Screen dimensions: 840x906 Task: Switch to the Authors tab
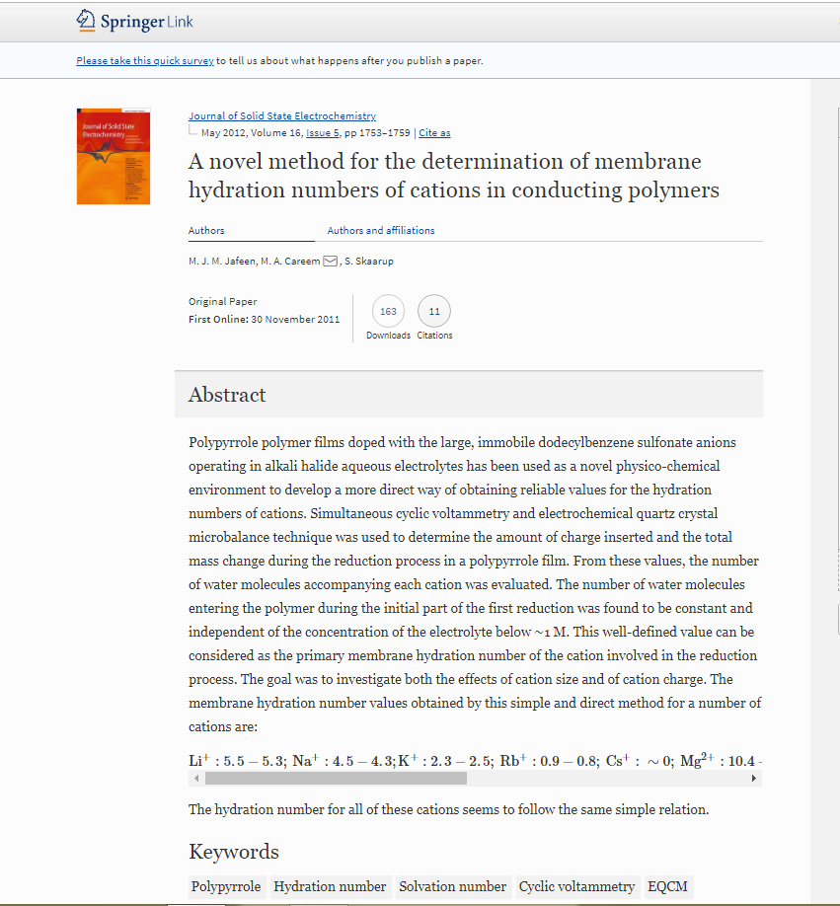[x=206, y=231]
